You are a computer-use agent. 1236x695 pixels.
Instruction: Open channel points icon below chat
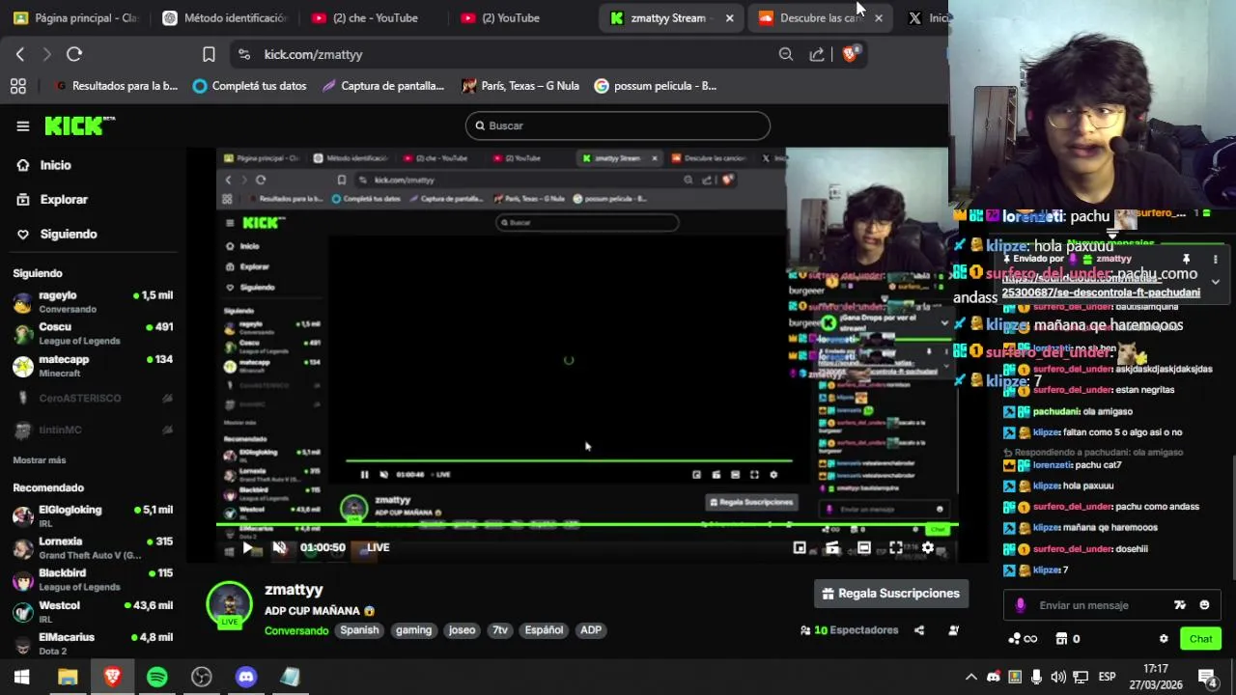[1023, 639]
